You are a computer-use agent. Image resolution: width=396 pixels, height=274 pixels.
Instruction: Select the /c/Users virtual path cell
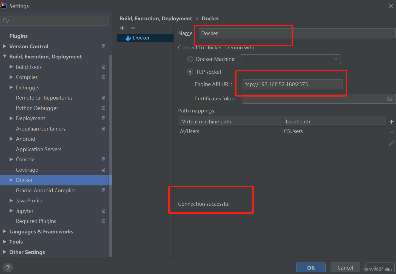coord(230,131)
